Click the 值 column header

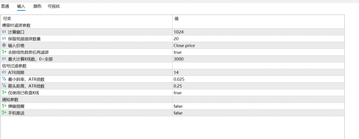coord(258,18)
